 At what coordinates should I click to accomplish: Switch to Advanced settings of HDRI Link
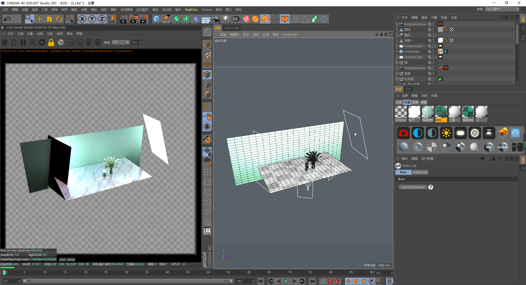(x=420, y=172)
